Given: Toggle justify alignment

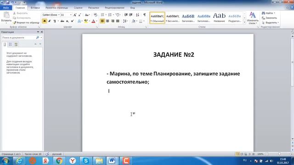Looking at the screenshot, I should (118, 21).
